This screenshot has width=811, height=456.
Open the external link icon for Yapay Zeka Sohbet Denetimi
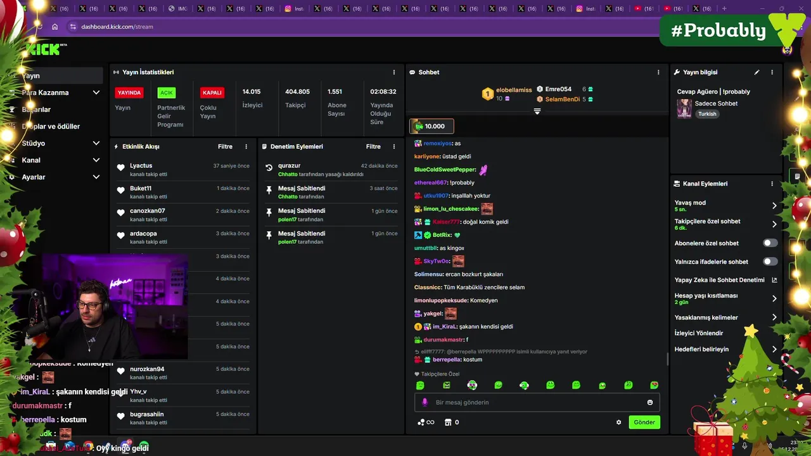pos(774,280)
